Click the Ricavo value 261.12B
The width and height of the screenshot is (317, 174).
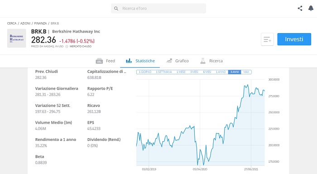click(94, 111)
